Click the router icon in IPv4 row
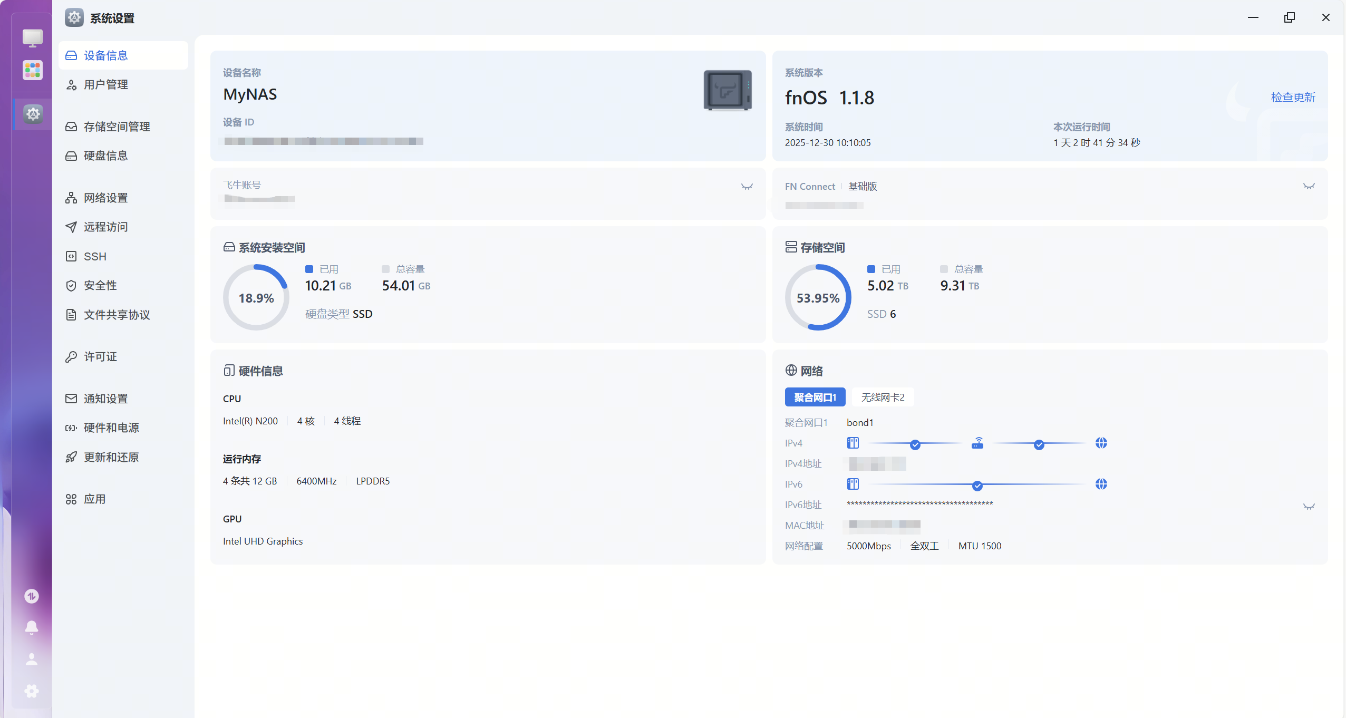Image resolution: width=1346 pixels, height=718 pixels. [x=977, y=443]
